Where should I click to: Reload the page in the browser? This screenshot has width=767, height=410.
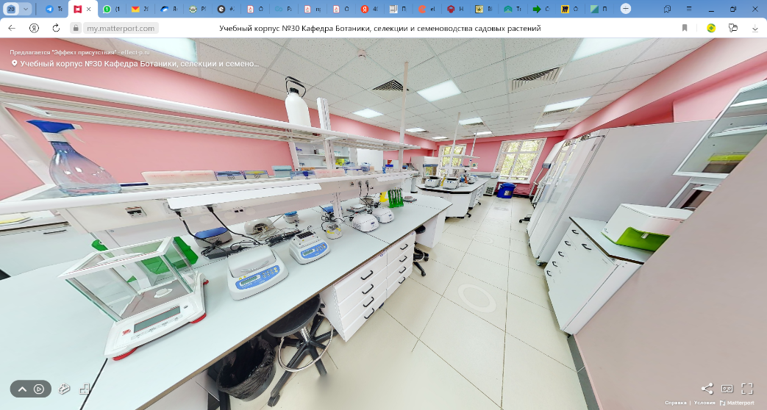(x=56, y=28)
